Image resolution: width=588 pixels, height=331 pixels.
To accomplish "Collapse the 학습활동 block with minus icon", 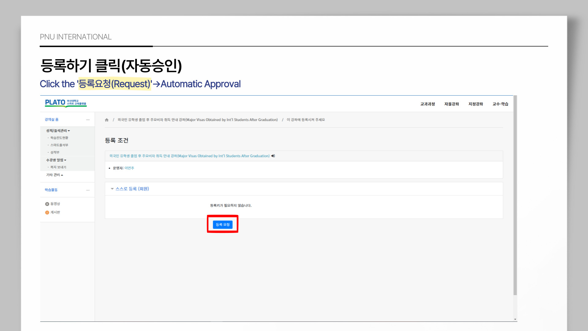I will coord(88,190).
